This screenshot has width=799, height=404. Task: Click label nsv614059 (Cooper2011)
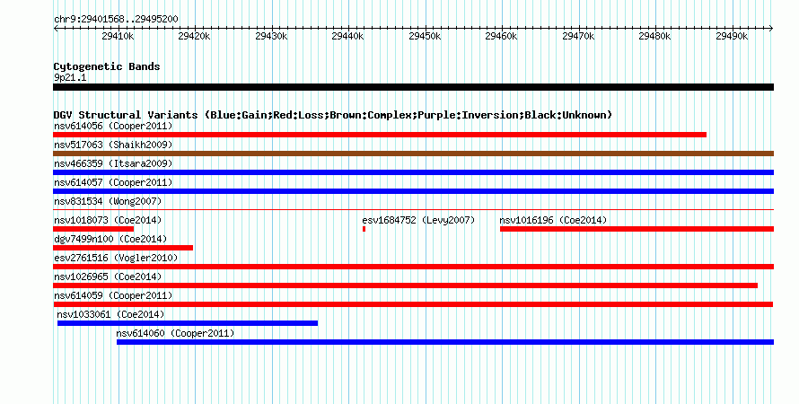pyautogui.click(x=113, y=295)
